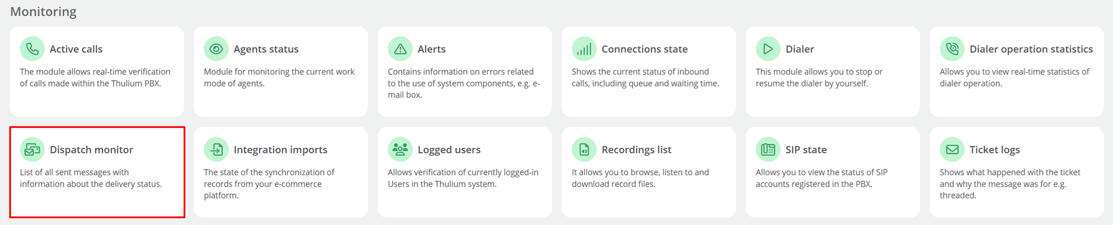
Task: Click the Active calls phone icon
Action: [x=32, y=49]
